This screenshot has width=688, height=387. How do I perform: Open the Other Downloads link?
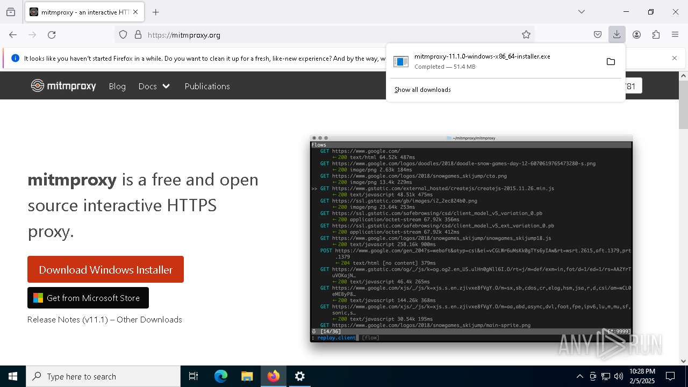coord(149,320)
